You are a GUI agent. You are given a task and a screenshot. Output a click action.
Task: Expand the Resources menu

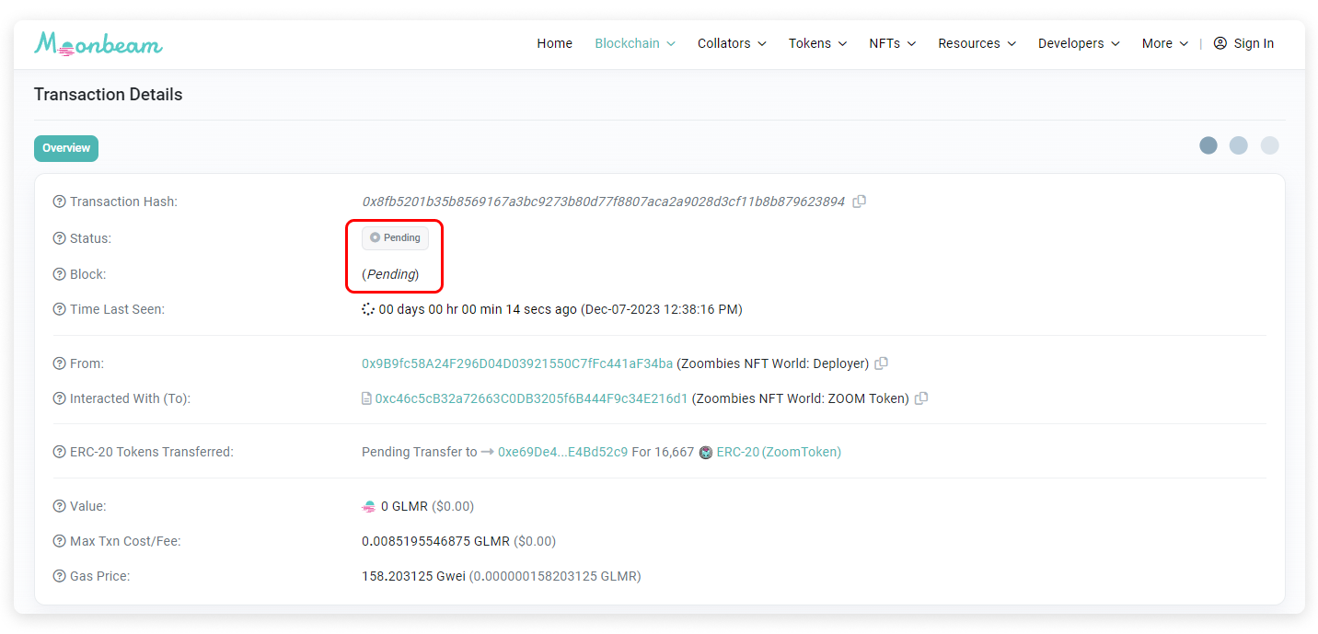pyautogui.click(x=977, y=43)
